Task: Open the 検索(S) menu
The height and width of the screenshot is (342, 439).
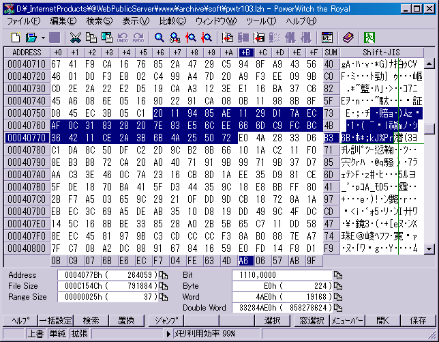Action: (99, 21)
